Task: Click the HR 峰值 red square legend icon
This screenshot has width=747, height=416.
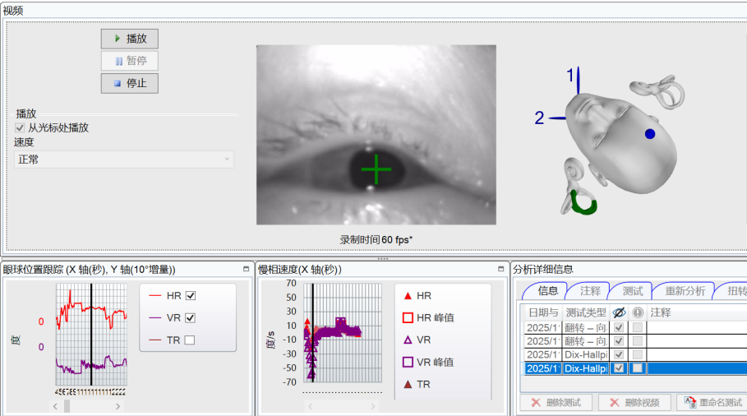Action: pos(408,318)
